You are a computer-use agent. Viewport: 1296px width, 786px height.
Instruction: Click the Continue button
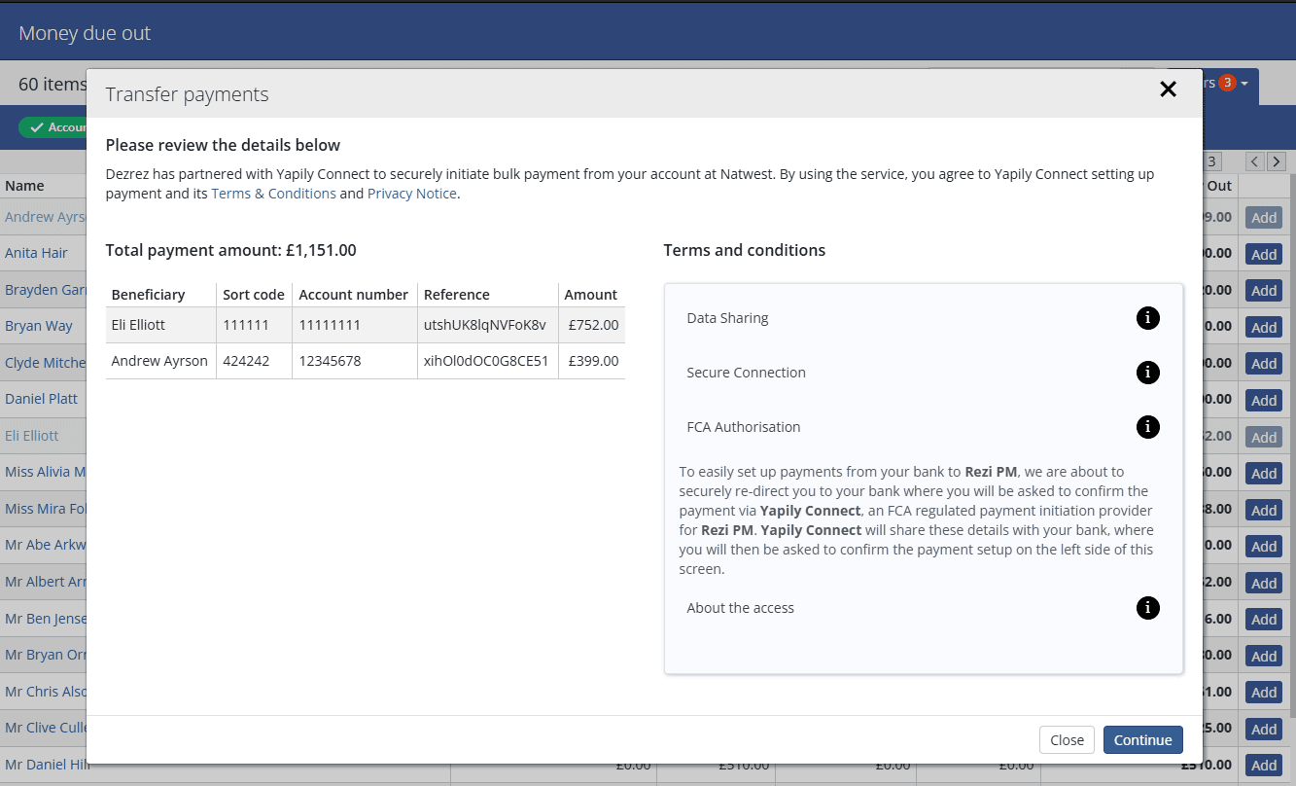click(1143, 740)
